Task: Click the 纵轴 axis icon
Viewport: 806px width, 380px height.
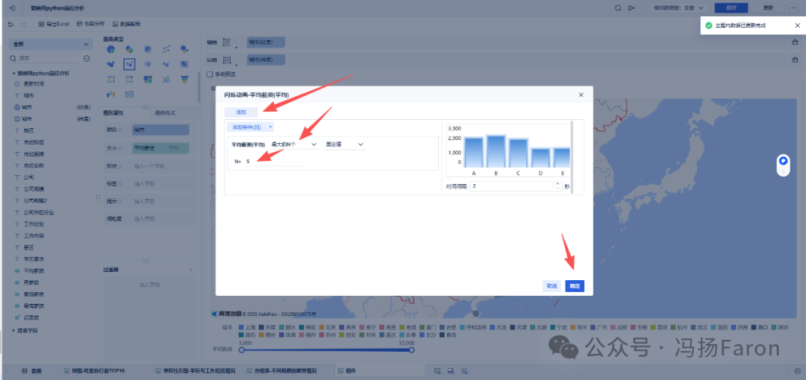Action: (x=227, y=60)
